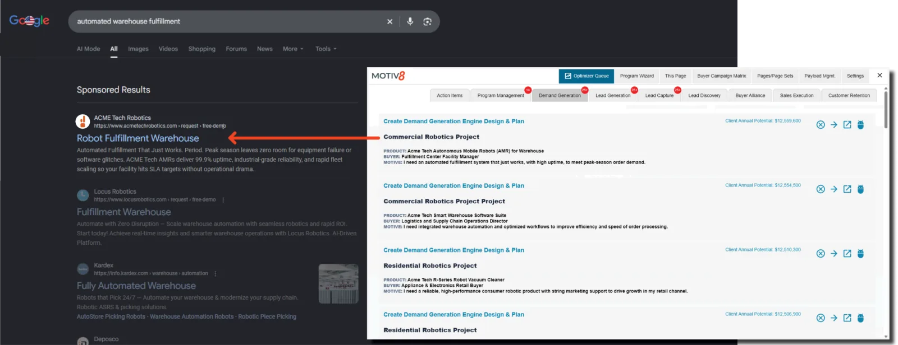Open the Buyer Alliance tab
The image size is (898, 345).
pyautogui.click(x=750, y=95)
